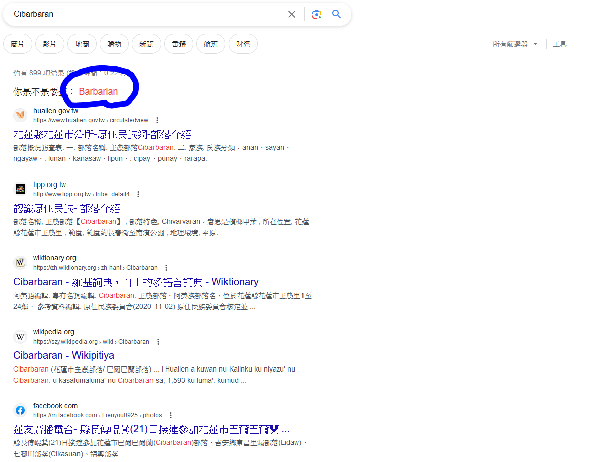Screen dimensions: 606x462
Task: Open more options for facebook.com result
Action: [171, 415]
